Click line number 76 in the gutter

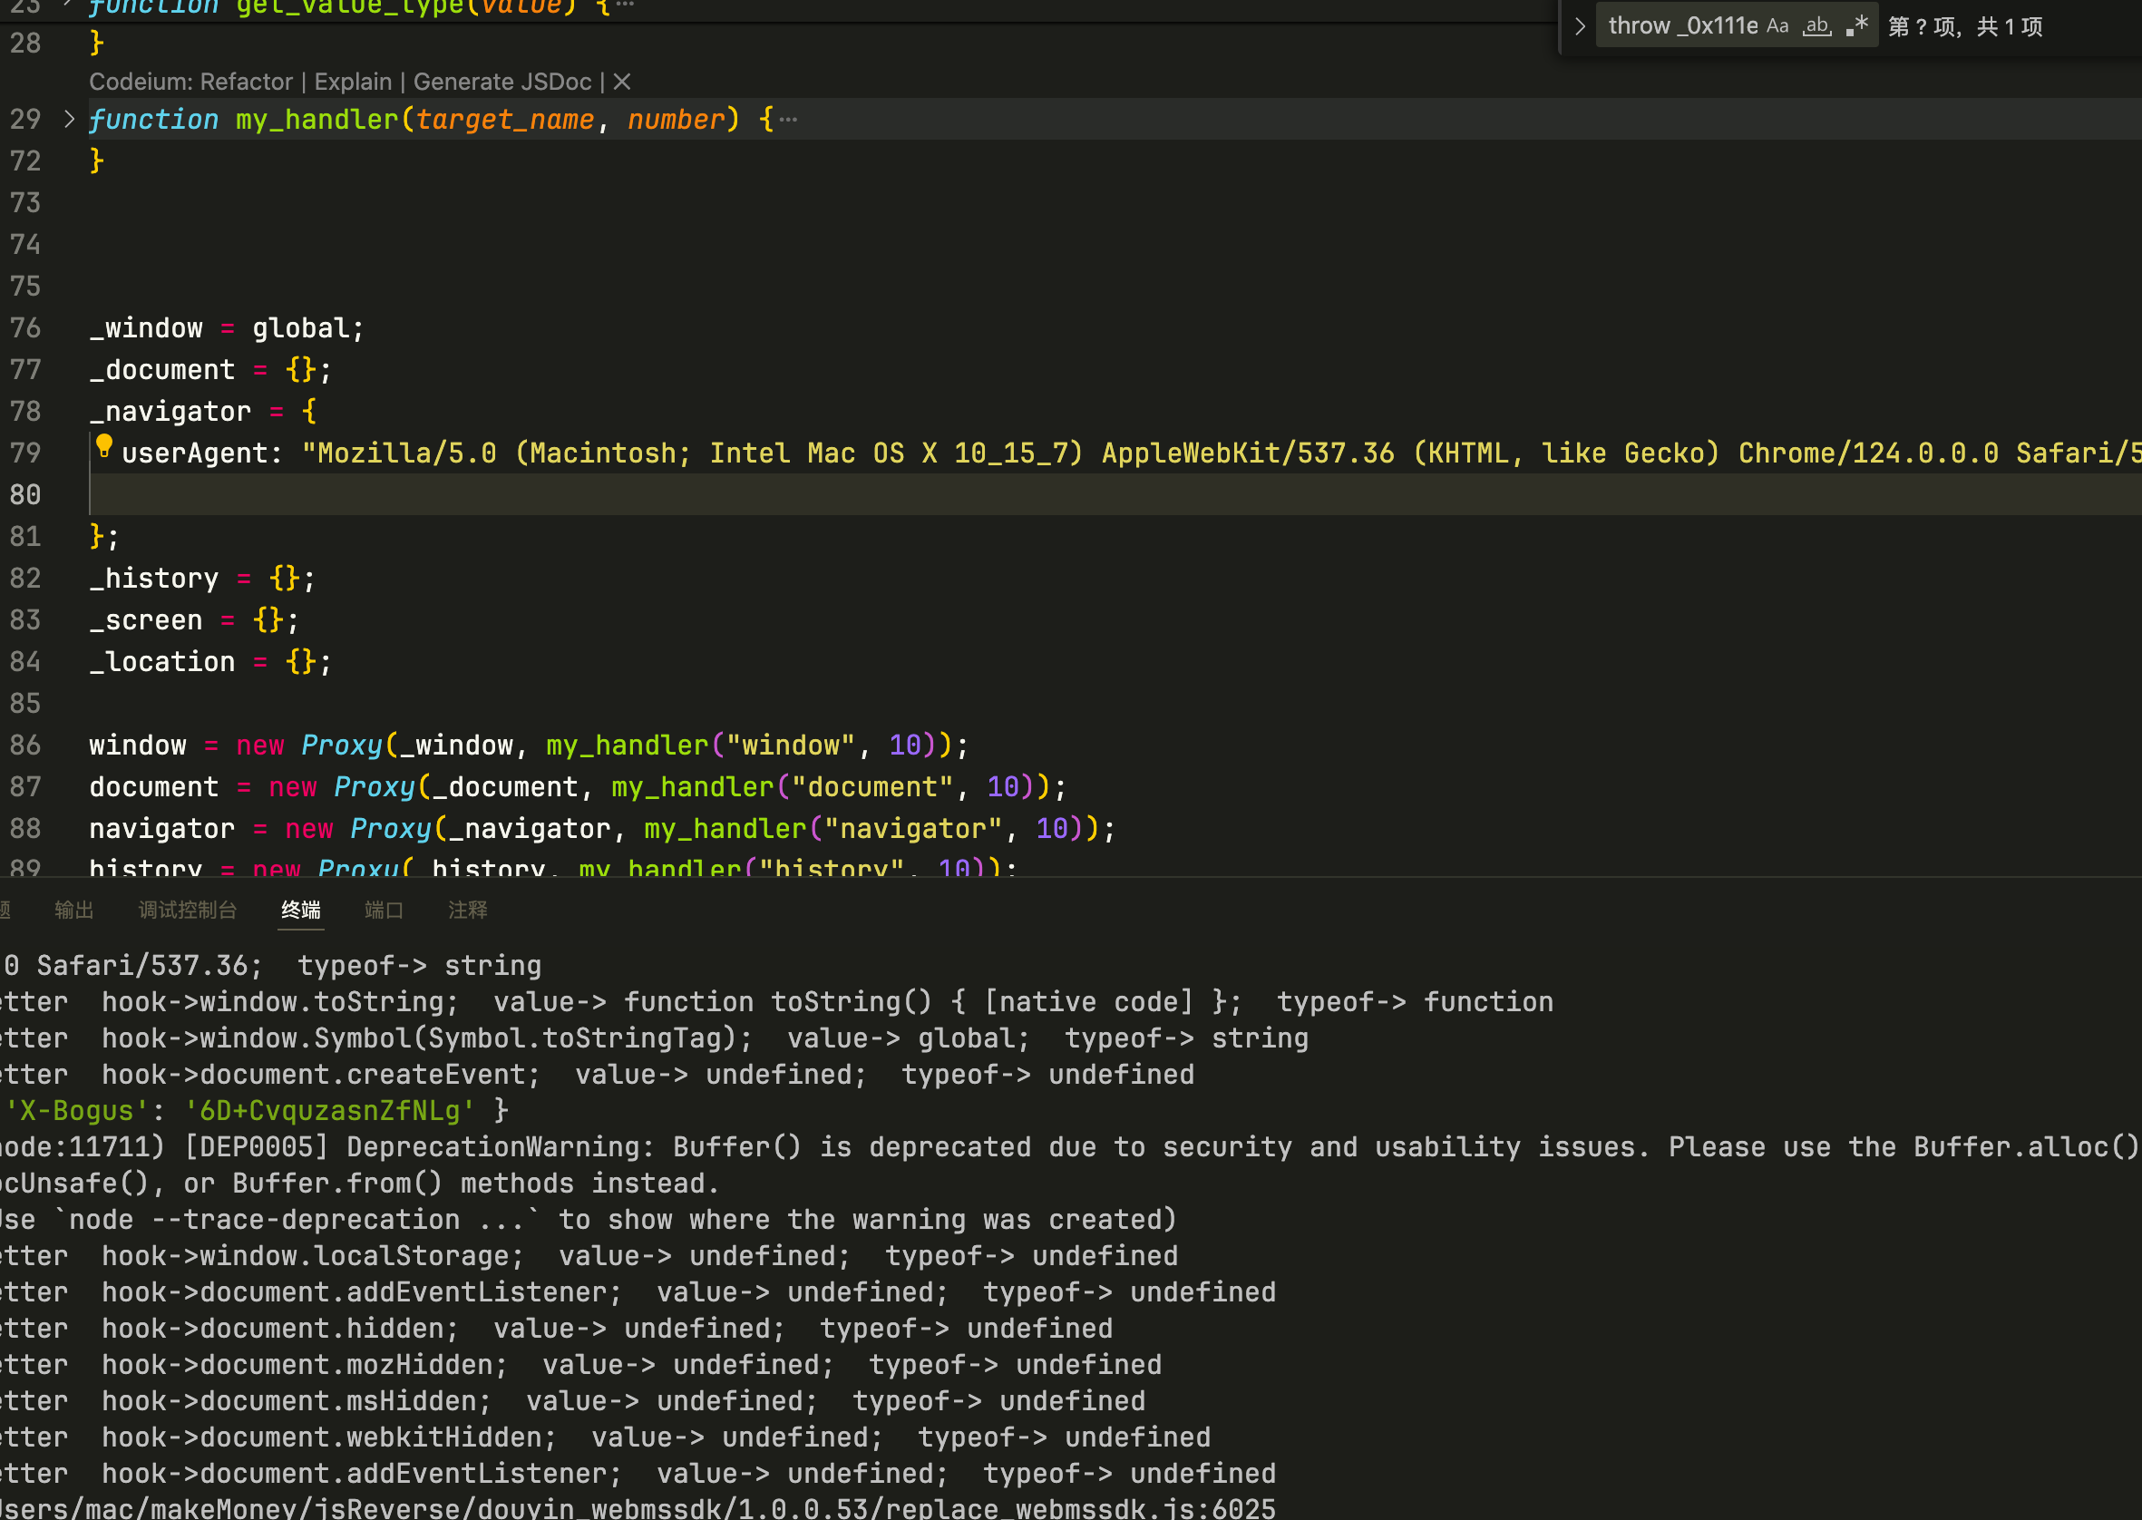coord(25,327)
